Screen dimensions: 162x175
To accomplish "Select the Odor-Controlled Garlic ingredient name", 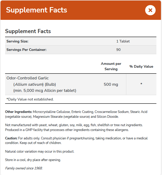I will 28,78.
